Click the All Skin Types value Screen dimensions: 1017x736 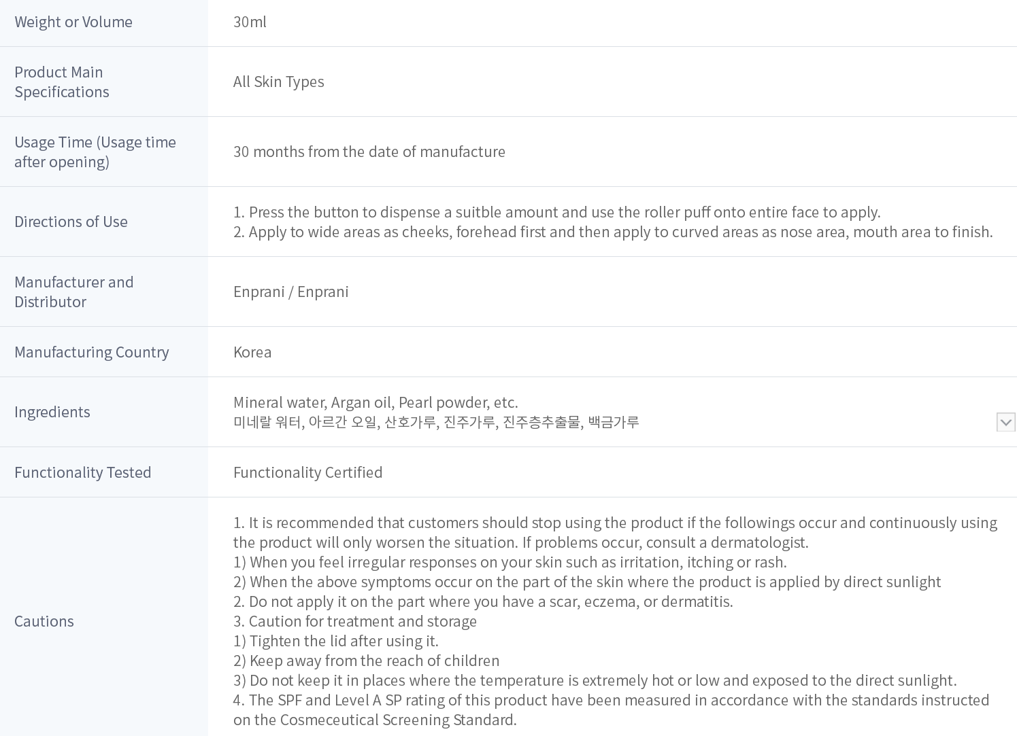(278, 82)
